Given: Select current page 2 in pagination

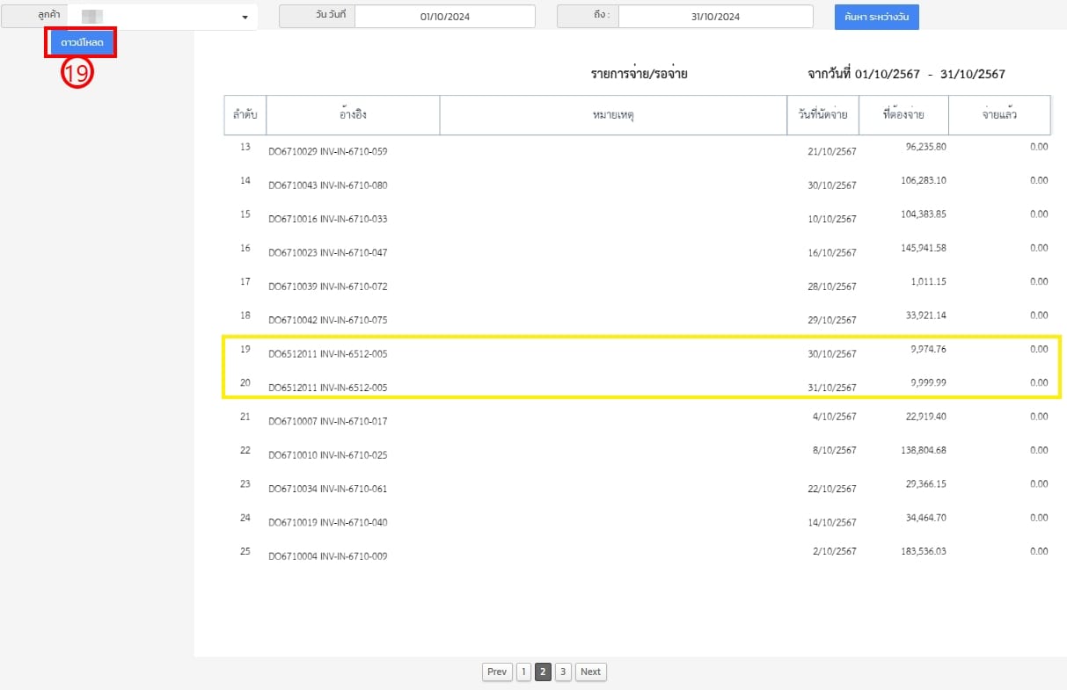Looking at the screenshot, I should tap(543, 672).
